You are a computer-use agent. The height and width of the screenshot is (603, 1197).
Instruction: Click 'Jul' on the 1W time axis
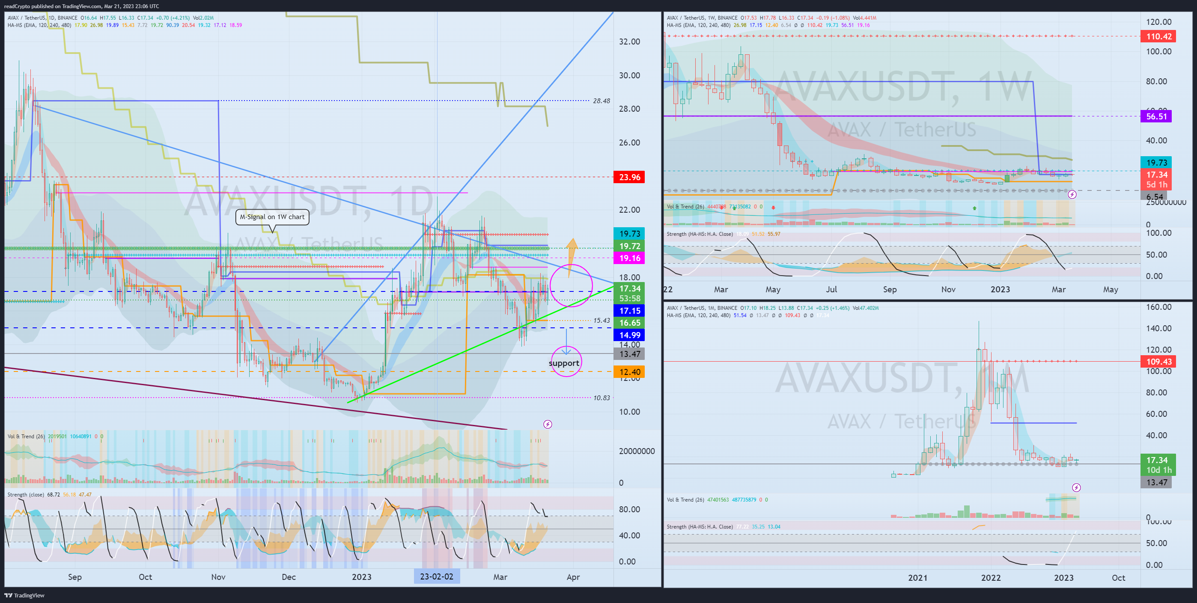(831, 289)
